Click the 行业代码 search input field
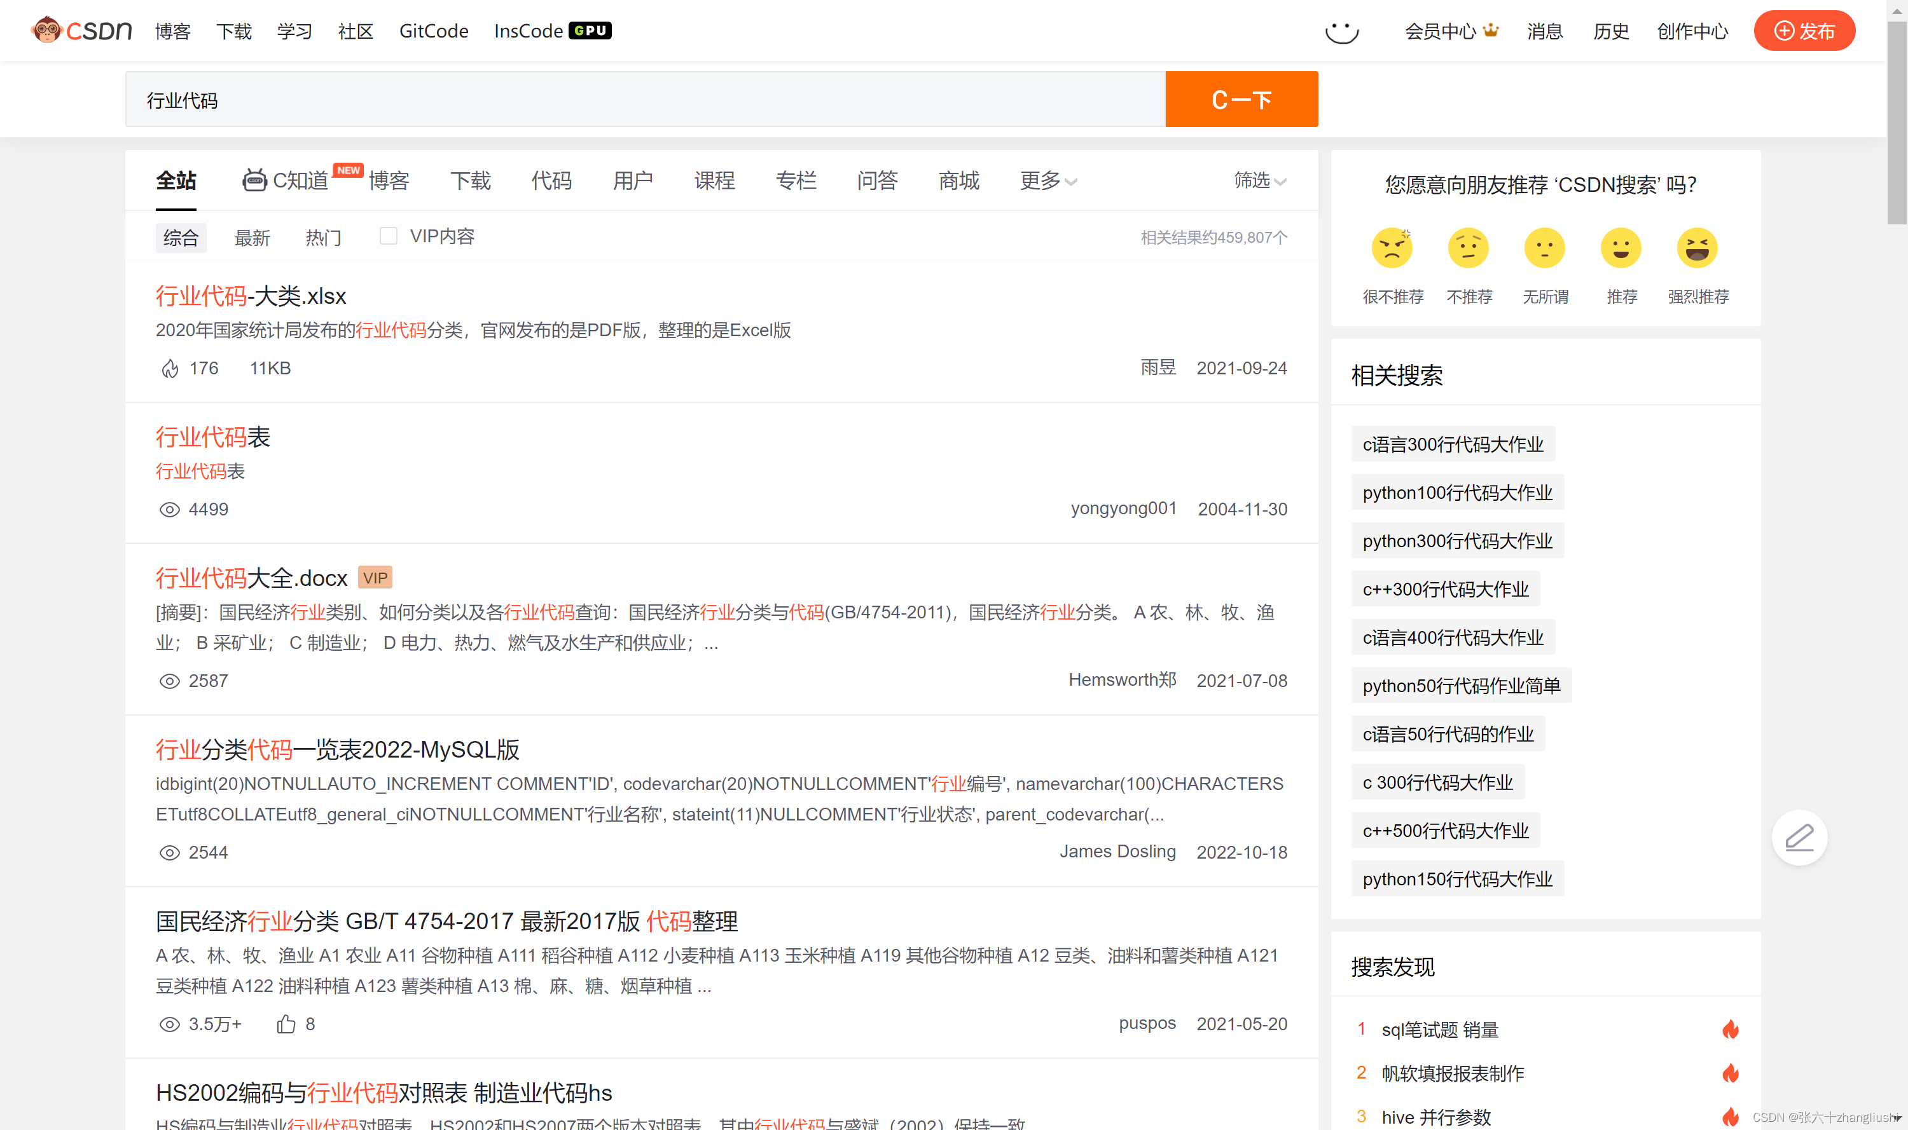The image size is (1908, 1130). (x=645, y=100)
